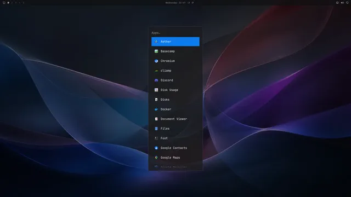Switch to workspace 3 in top bar
The height and width of the screenshot is (197, 351).
click(x=16, y=3)
